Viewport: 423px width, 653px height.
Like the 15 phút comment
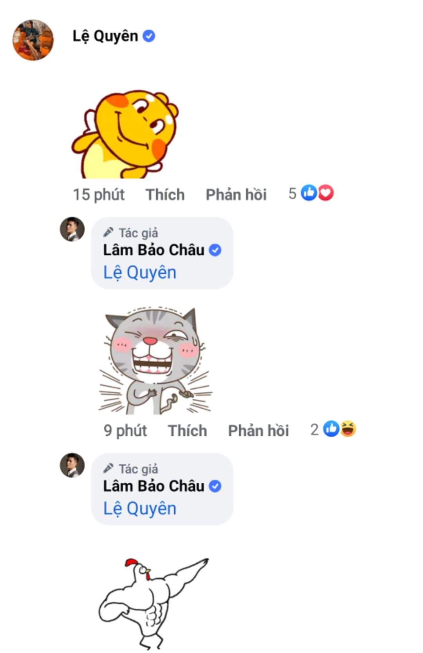pyautogui.click(x=165, y=195)
